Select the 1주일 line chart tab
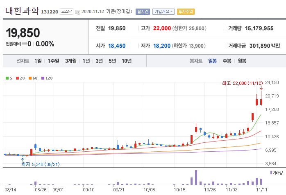 tap(53, 61)
